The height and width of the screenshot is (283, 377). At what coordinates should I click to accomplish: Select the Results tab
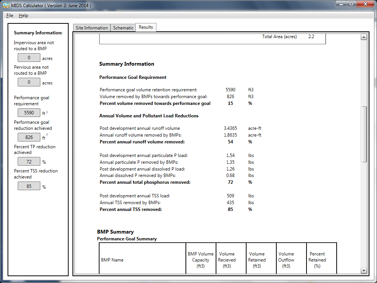coord(146,27)
